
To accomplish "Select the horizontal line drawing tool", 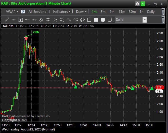I will pyautogui.click(x=14, y=20).
